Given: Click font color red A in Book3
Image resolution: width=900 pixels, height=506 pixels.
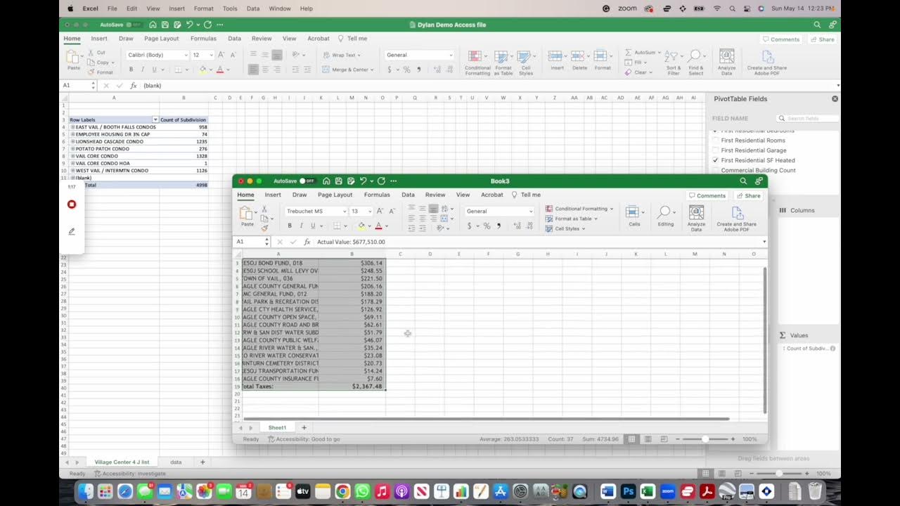Looking at the screenshot, I should point(378,226).
